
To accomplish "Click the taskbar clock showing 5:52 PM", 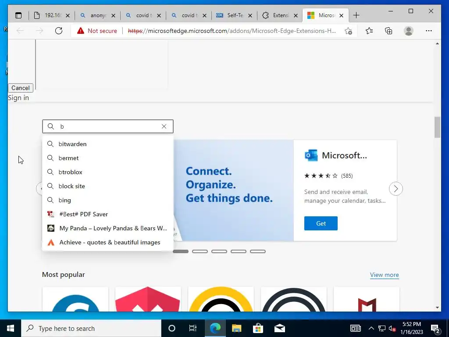I will click(411, 328).
